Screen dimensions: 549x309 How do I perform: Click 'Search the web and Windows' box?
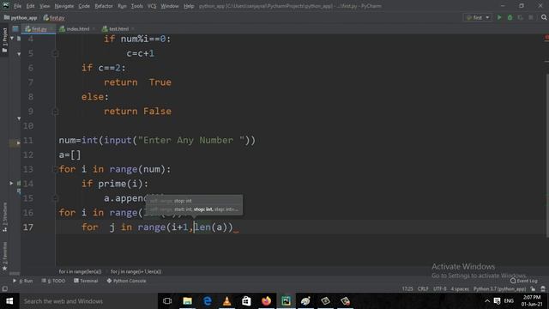88,301
